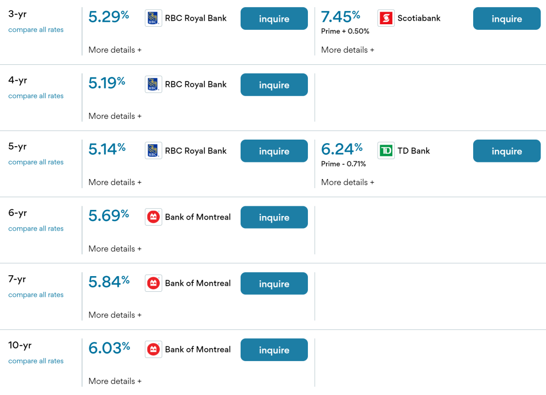The width and height of the screenshot is (546, 395).
Task: Expand More details for Scotiabank 7.45% rate
Action: [x=347, y=50]
